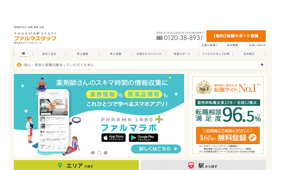Open 派遣サポート menu item

pyautogui.click(x=182, y=54)
